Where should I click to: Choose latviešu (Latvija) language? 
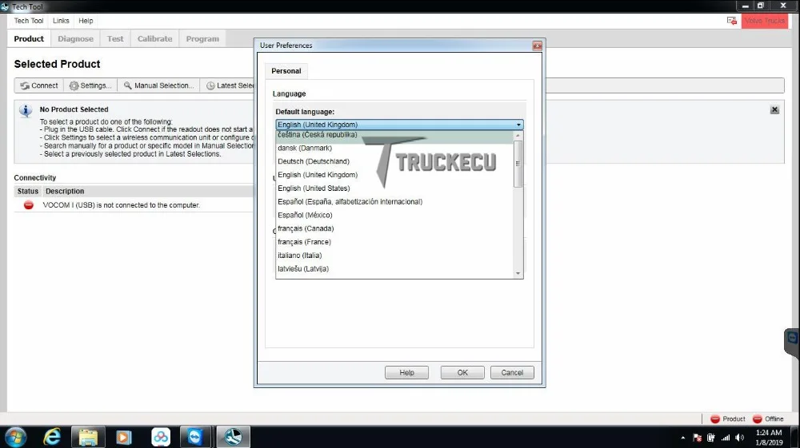pos(394,269)
